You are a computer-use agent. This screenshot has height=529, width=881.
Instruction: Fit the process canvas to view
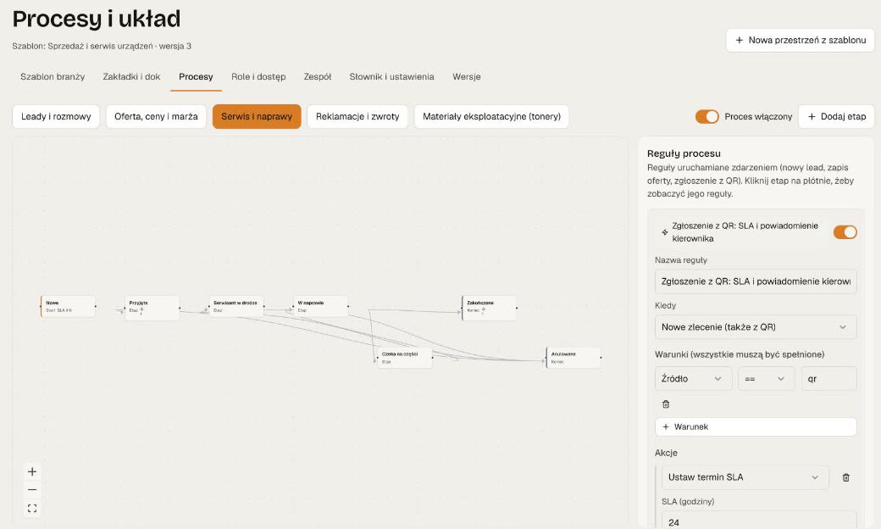point(32,508)
